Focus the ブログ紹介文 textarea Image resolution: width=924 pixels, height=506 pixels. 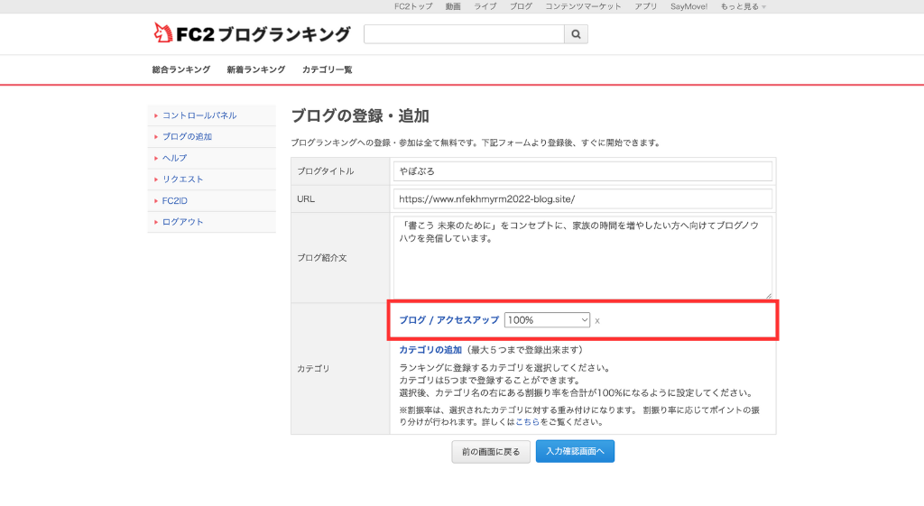(582, 257)
